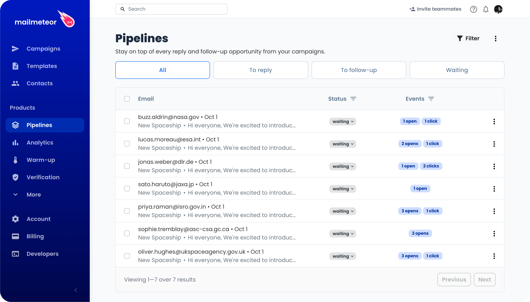This screenshot has width=530, height=302.
Task: Switch to the Waiting tab
Action: [x=457, y=70]
